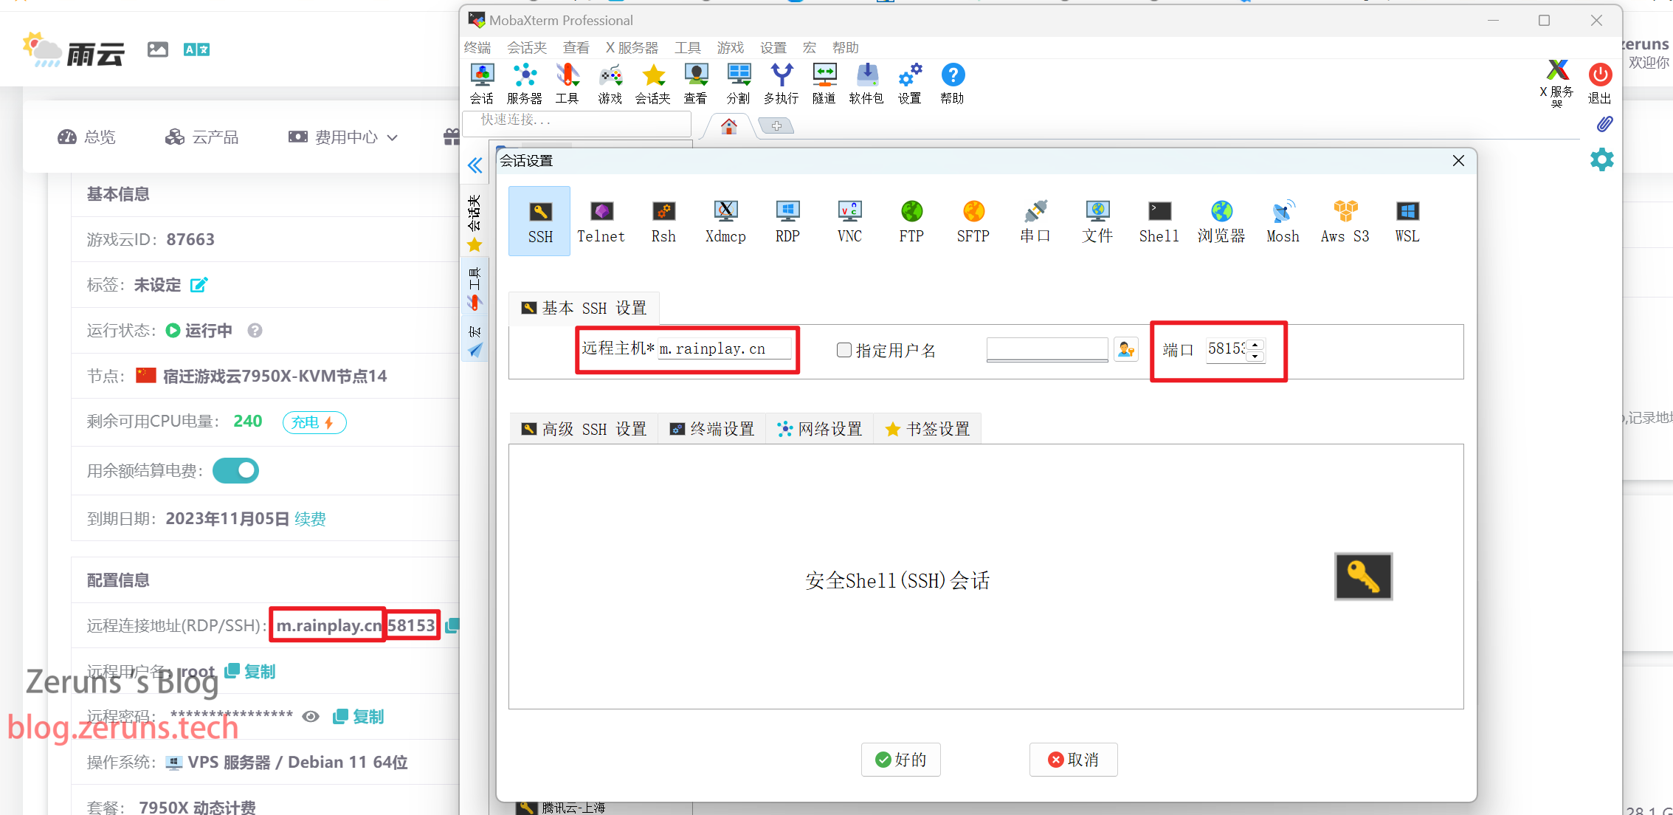Click the new tab plus button

(x=776, y=126)
